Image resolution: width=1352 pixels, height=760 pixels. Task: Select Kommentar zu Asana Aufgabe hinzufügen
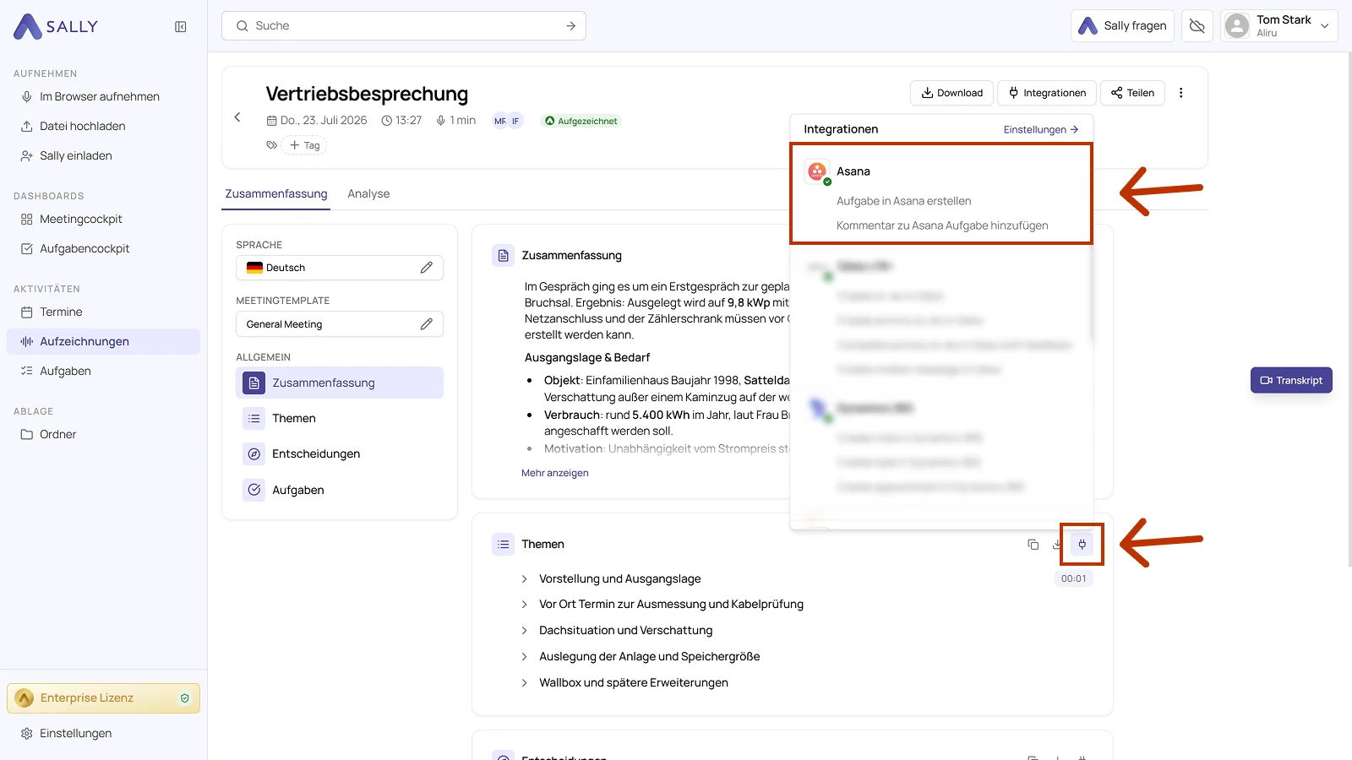pos(942,225)
